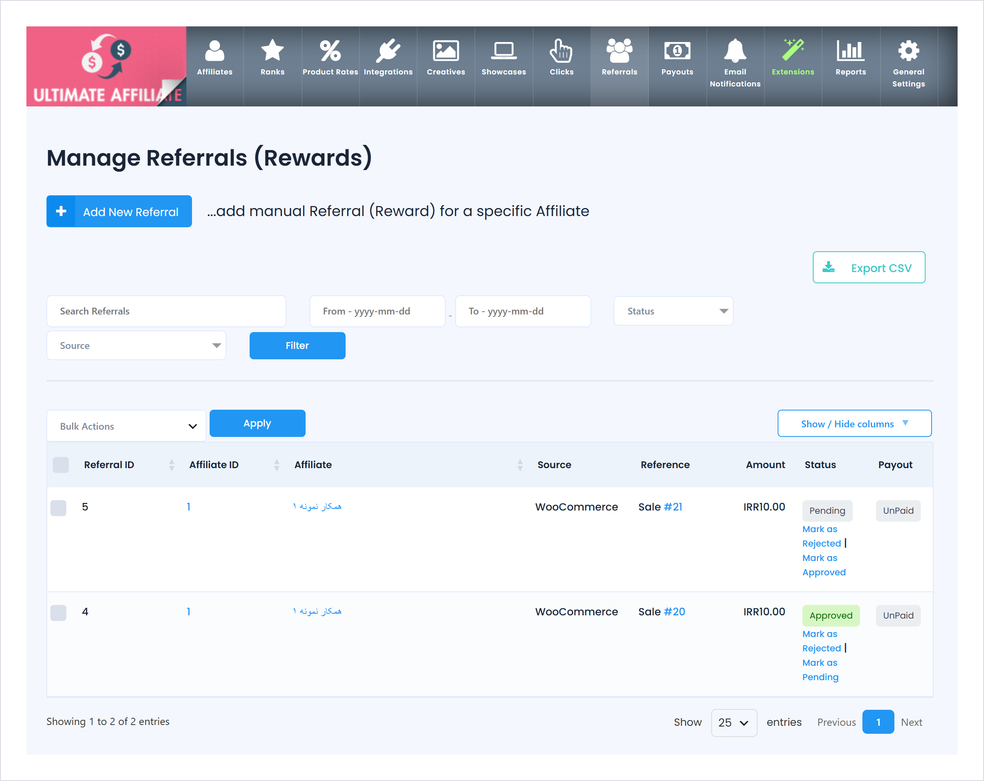Expand Show / Hide columns menu
Screen dimensions: 984x781
tap(854, 424)
